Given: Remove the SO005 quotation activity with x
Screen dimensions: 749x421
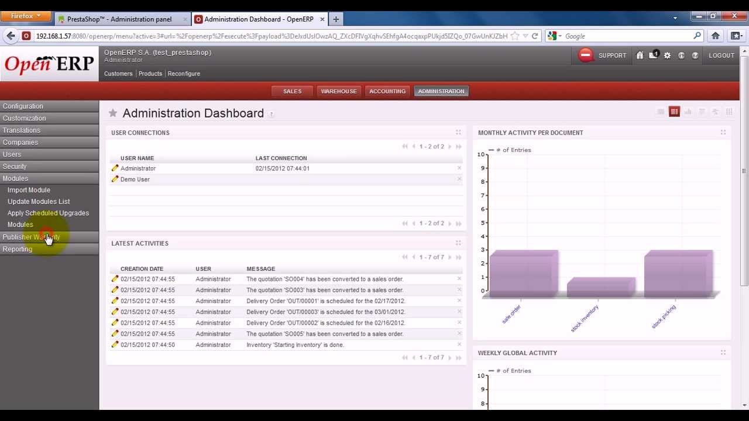Looking at the screenshot, I should (x=459, y=334).
